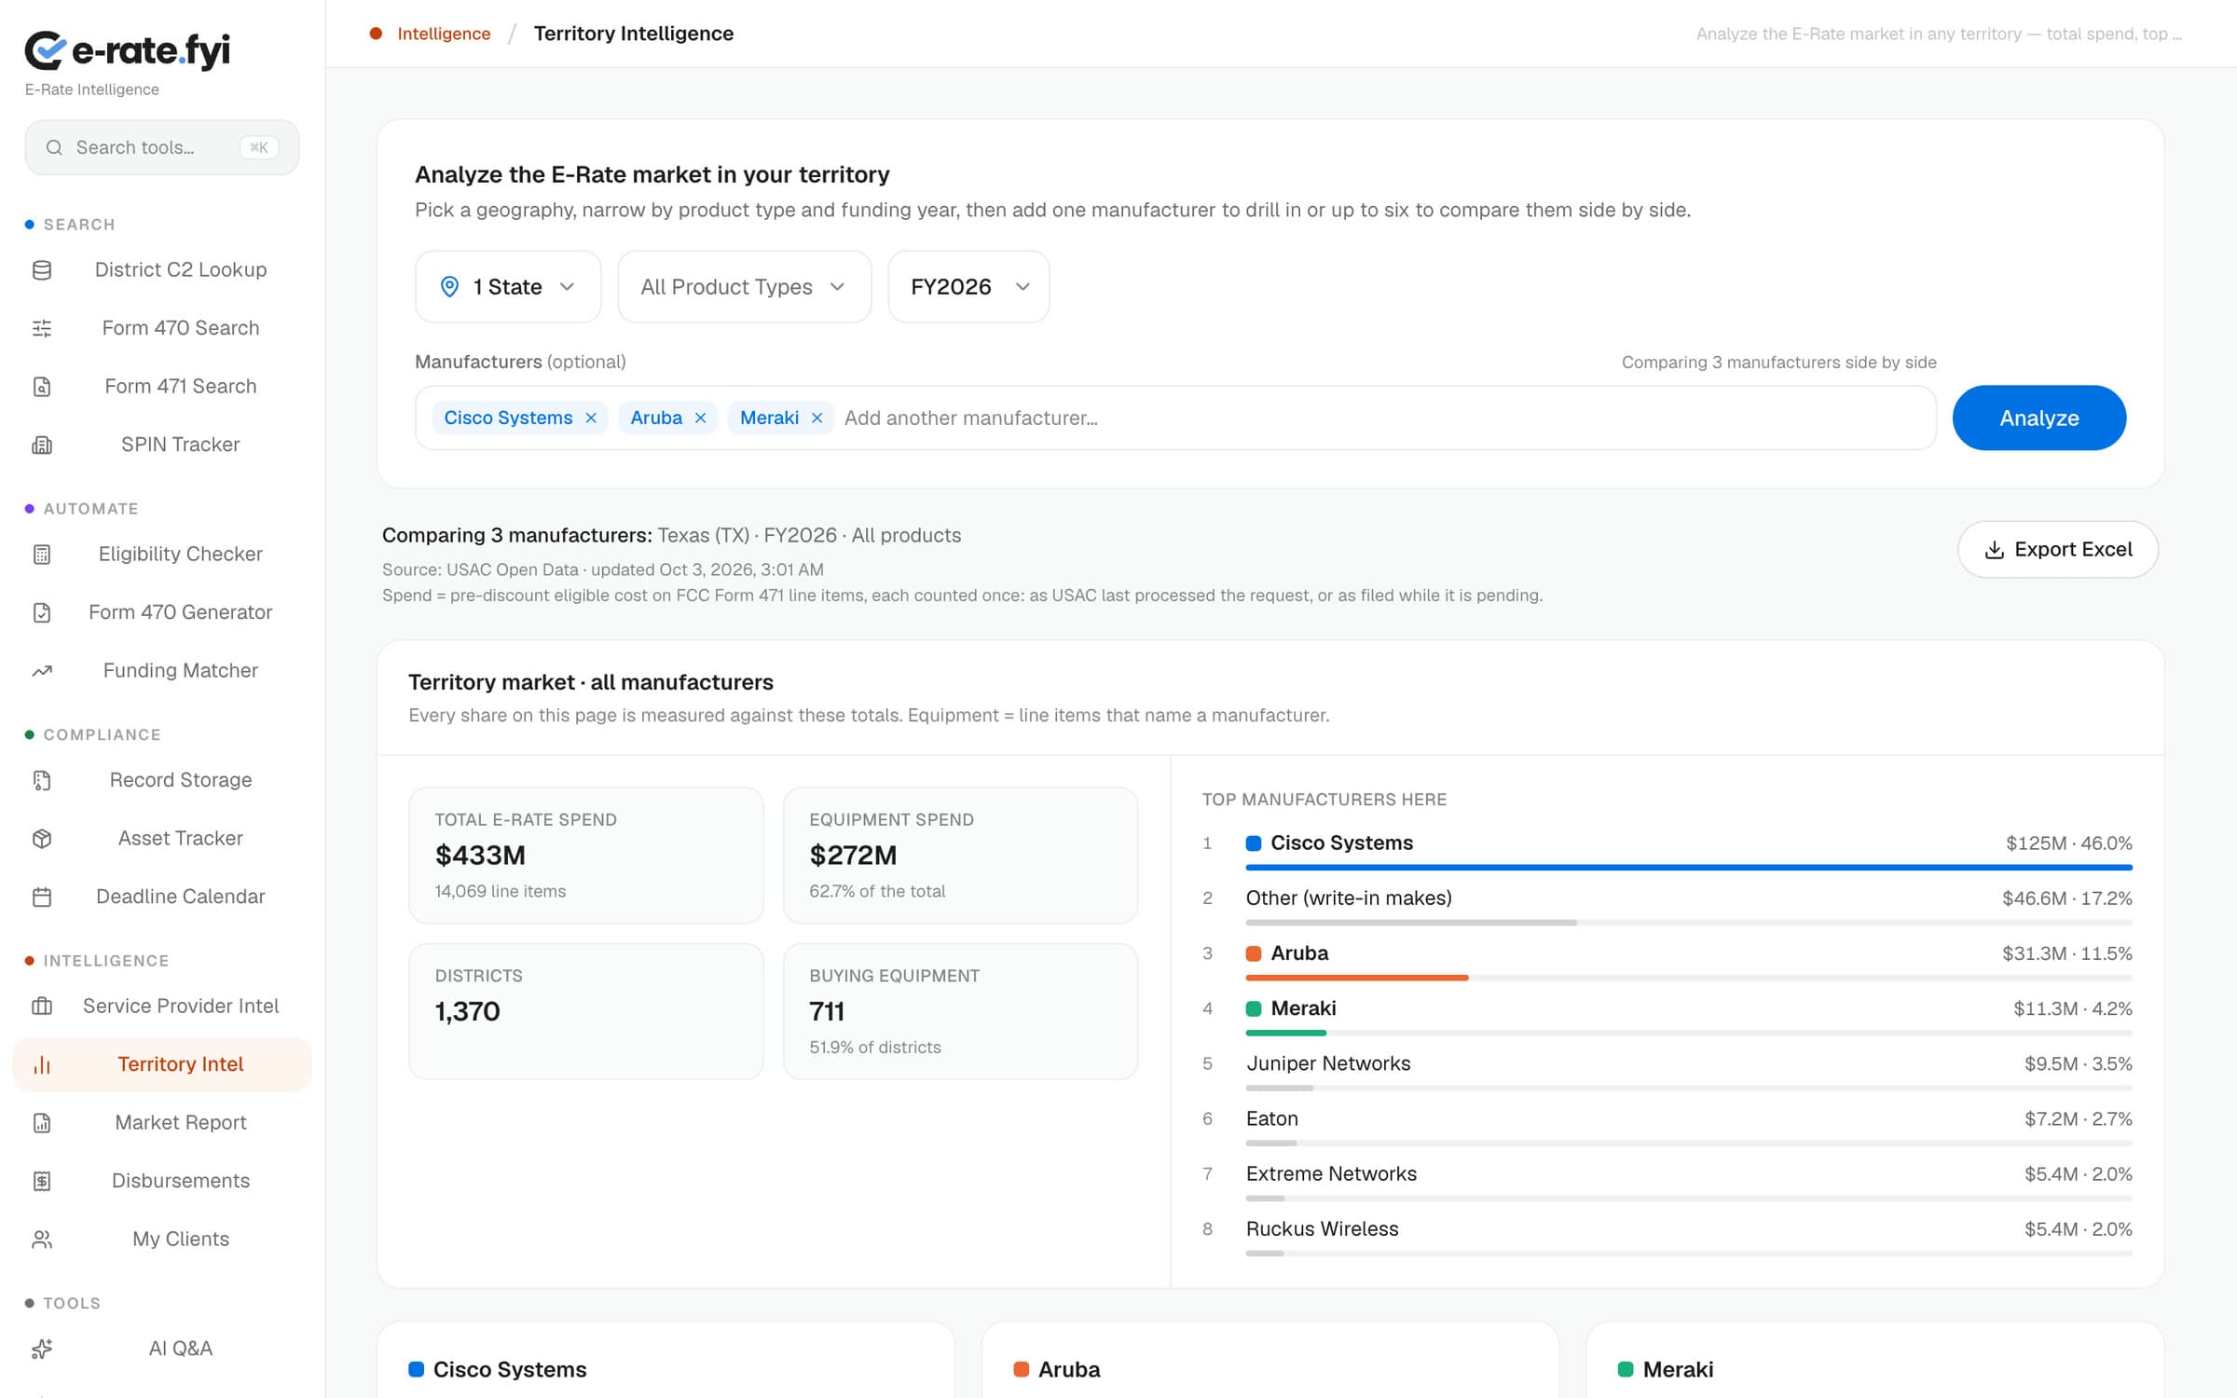Click the e-rate.fyi logo

pyautogui.click(x=127, y=50)
